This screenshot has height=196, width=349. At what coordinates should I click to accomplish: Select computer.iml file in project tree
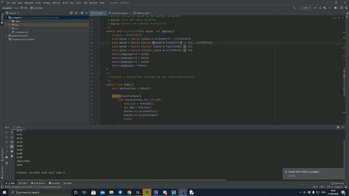[x=20, y=32]
